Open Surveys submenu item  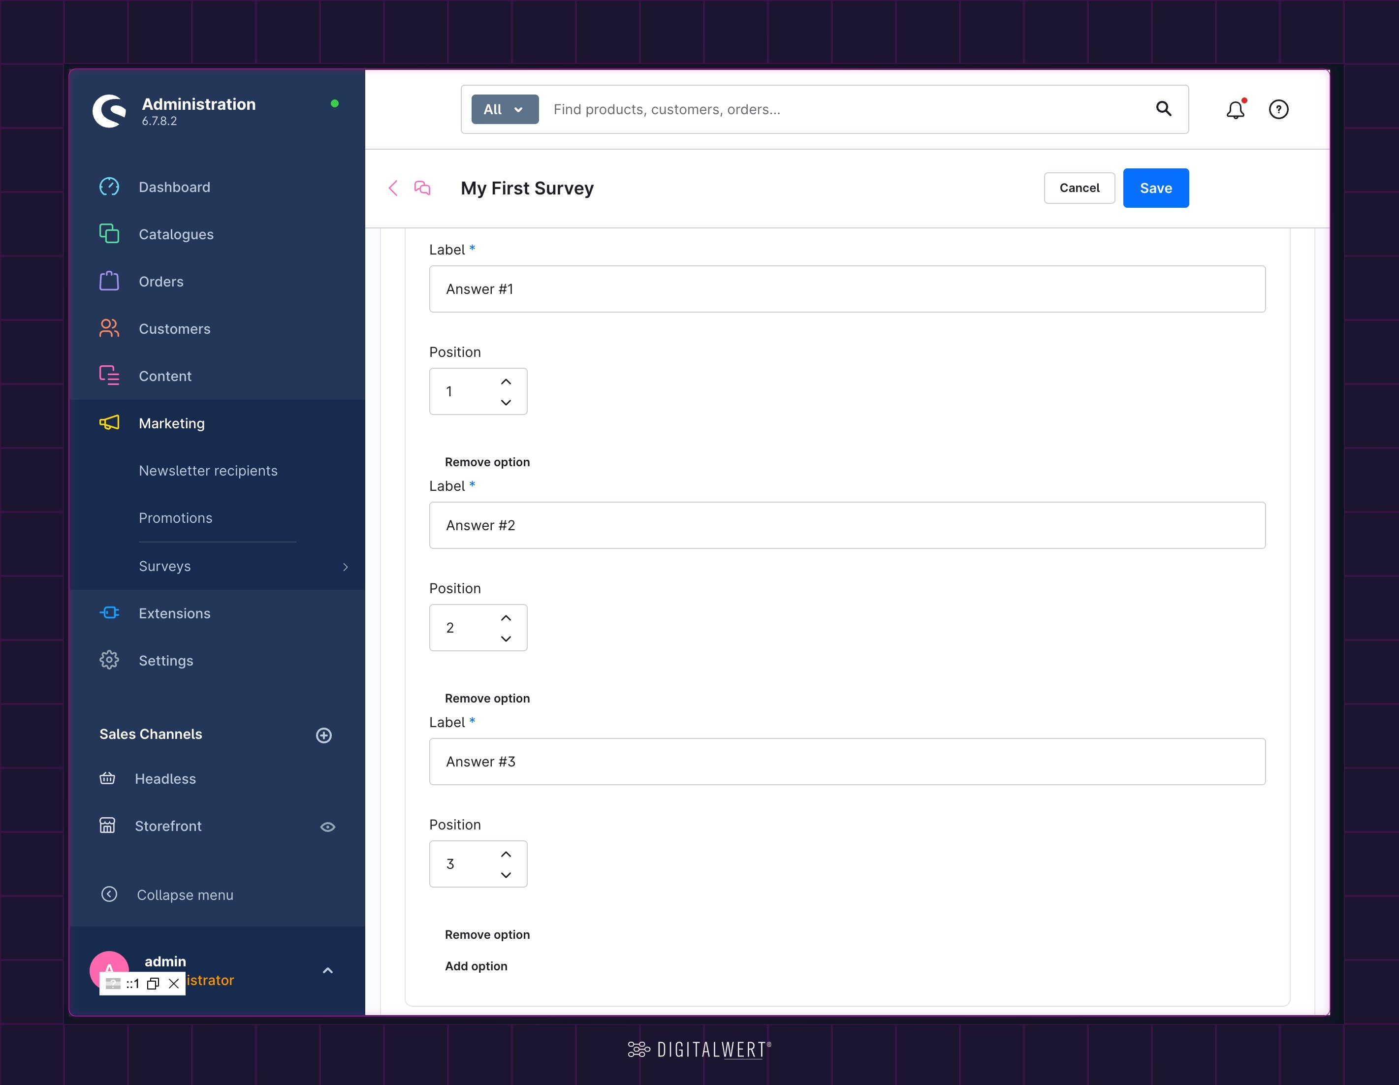(164, 566)
